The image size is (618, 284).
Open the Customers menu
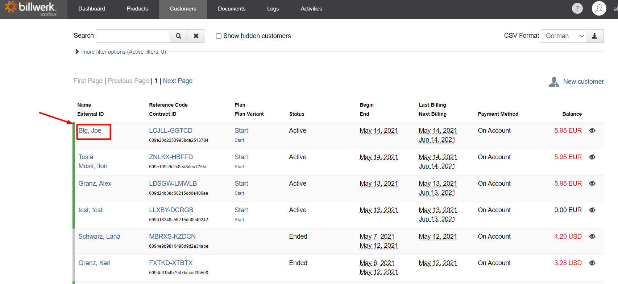coord(183,9)
